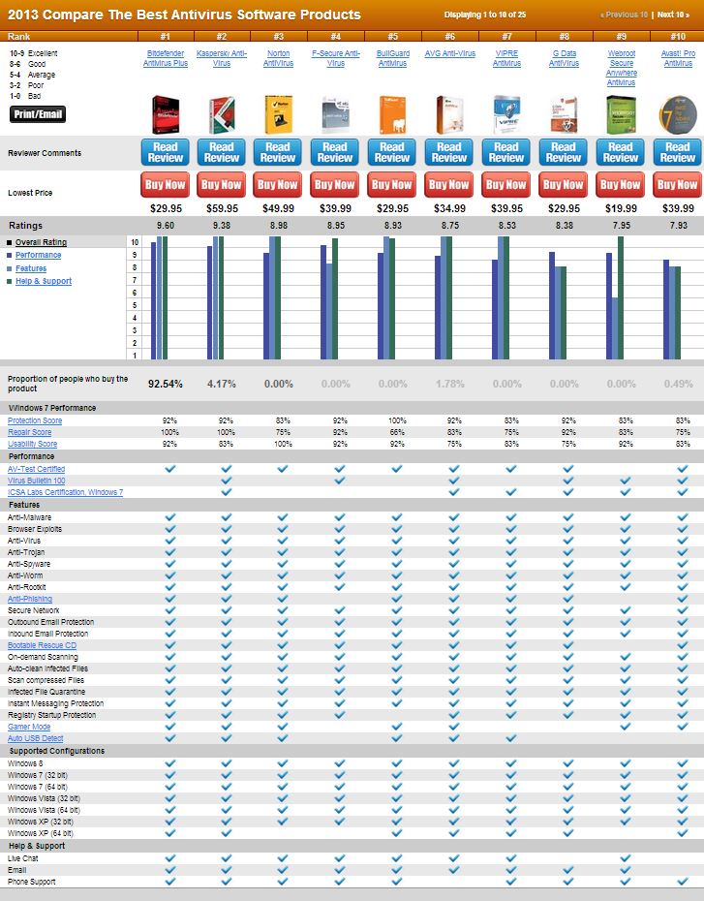Viewport: 704px width, 901px height.
Task: Open the Avast! Pro AntiVirus link
Action: click(678, 58)
